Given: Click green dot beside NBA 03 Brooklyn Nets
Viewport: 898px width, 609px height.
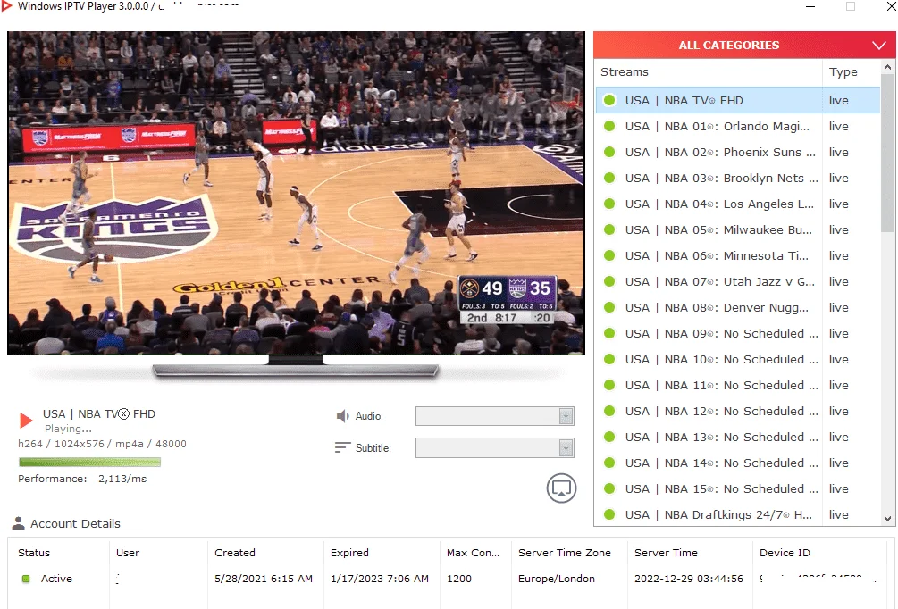Looking at the screenshot, I should pyautogui.click(x=609, y=178).
